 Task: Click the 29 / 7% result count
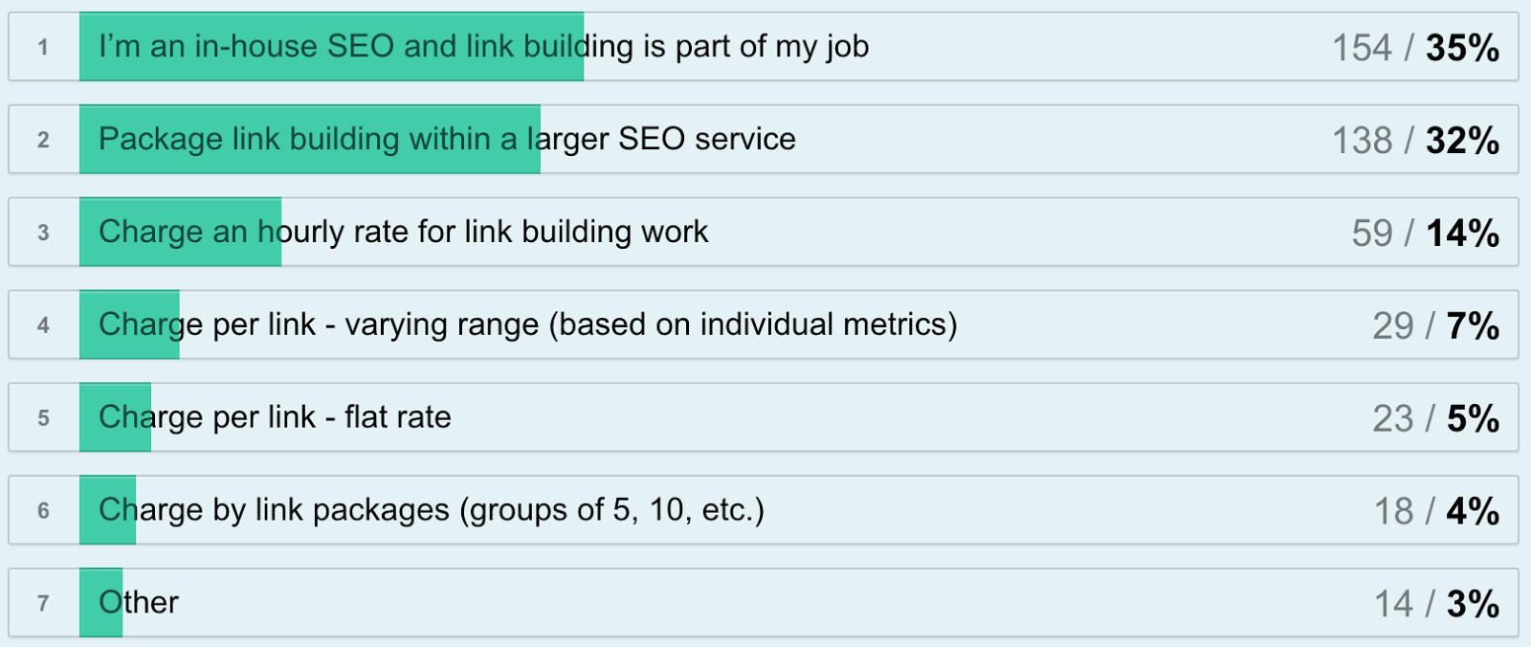point(1435,326)
